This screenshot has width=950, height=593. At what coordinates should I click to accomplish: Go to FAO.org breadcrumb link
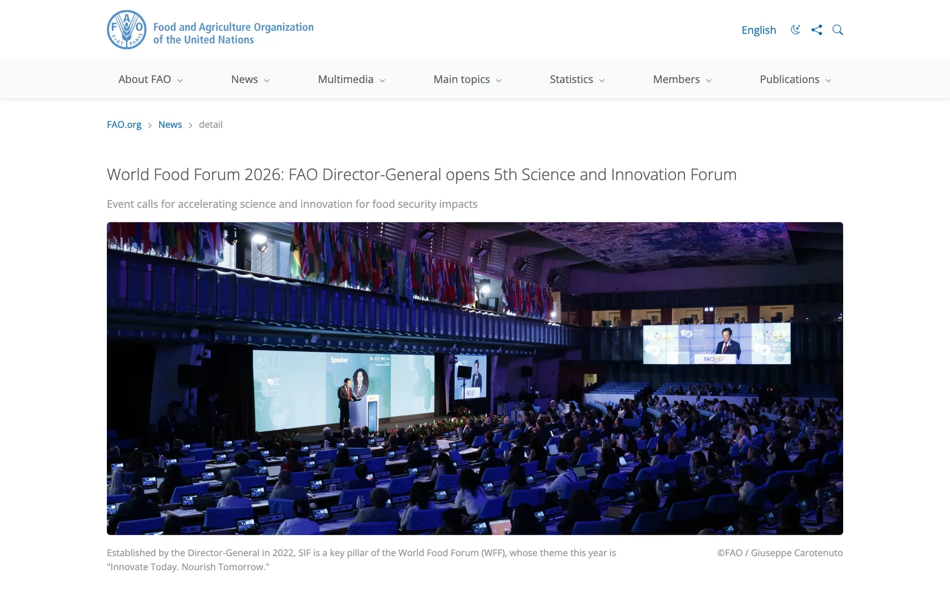(124, 125)
